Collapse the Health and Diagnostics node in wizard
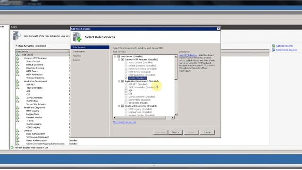 [x=119, y=106]
